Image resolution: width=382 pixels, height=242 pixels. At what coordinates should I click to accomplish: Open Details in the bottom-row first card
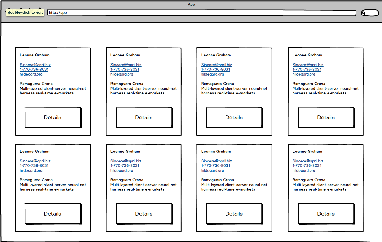click(x=53, y=214)
